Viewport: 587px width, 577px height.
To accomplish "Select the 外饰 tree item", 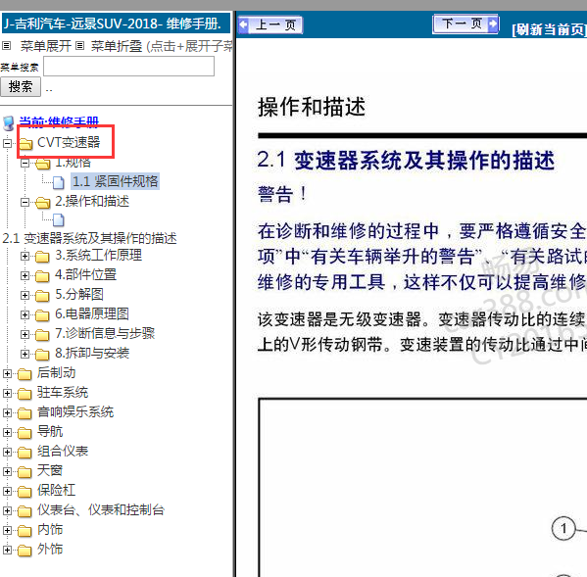I will pyautogui.click(x=50, y=549).
